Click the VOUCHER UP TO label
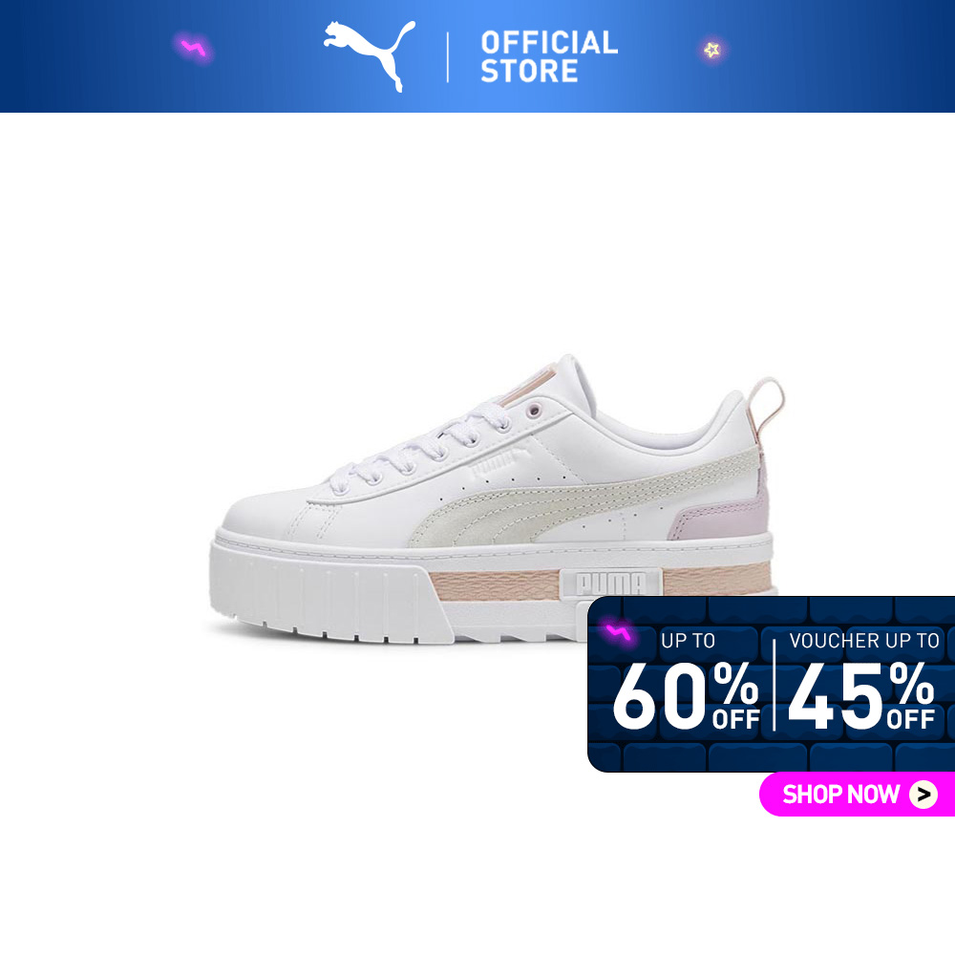Screen dimensions: 955x955 coord(864,640)
